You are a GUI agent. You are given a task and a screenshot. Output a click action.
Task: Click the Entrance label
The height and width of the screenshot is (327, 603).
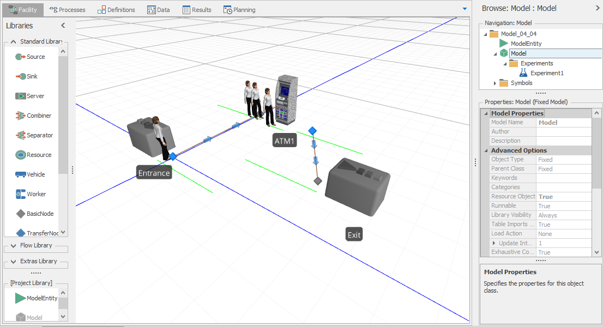click(x=154, y=173)
